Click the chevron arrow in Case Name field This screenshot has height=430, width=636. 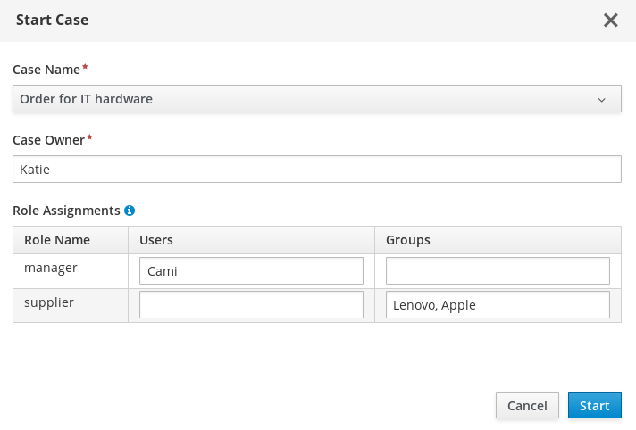point(601,100)
